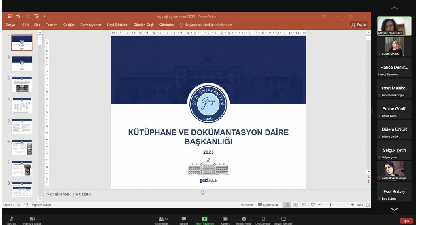Open the Katılımcılar participants panel
Viewport: 421px width, 225px height.
(162, 221)
